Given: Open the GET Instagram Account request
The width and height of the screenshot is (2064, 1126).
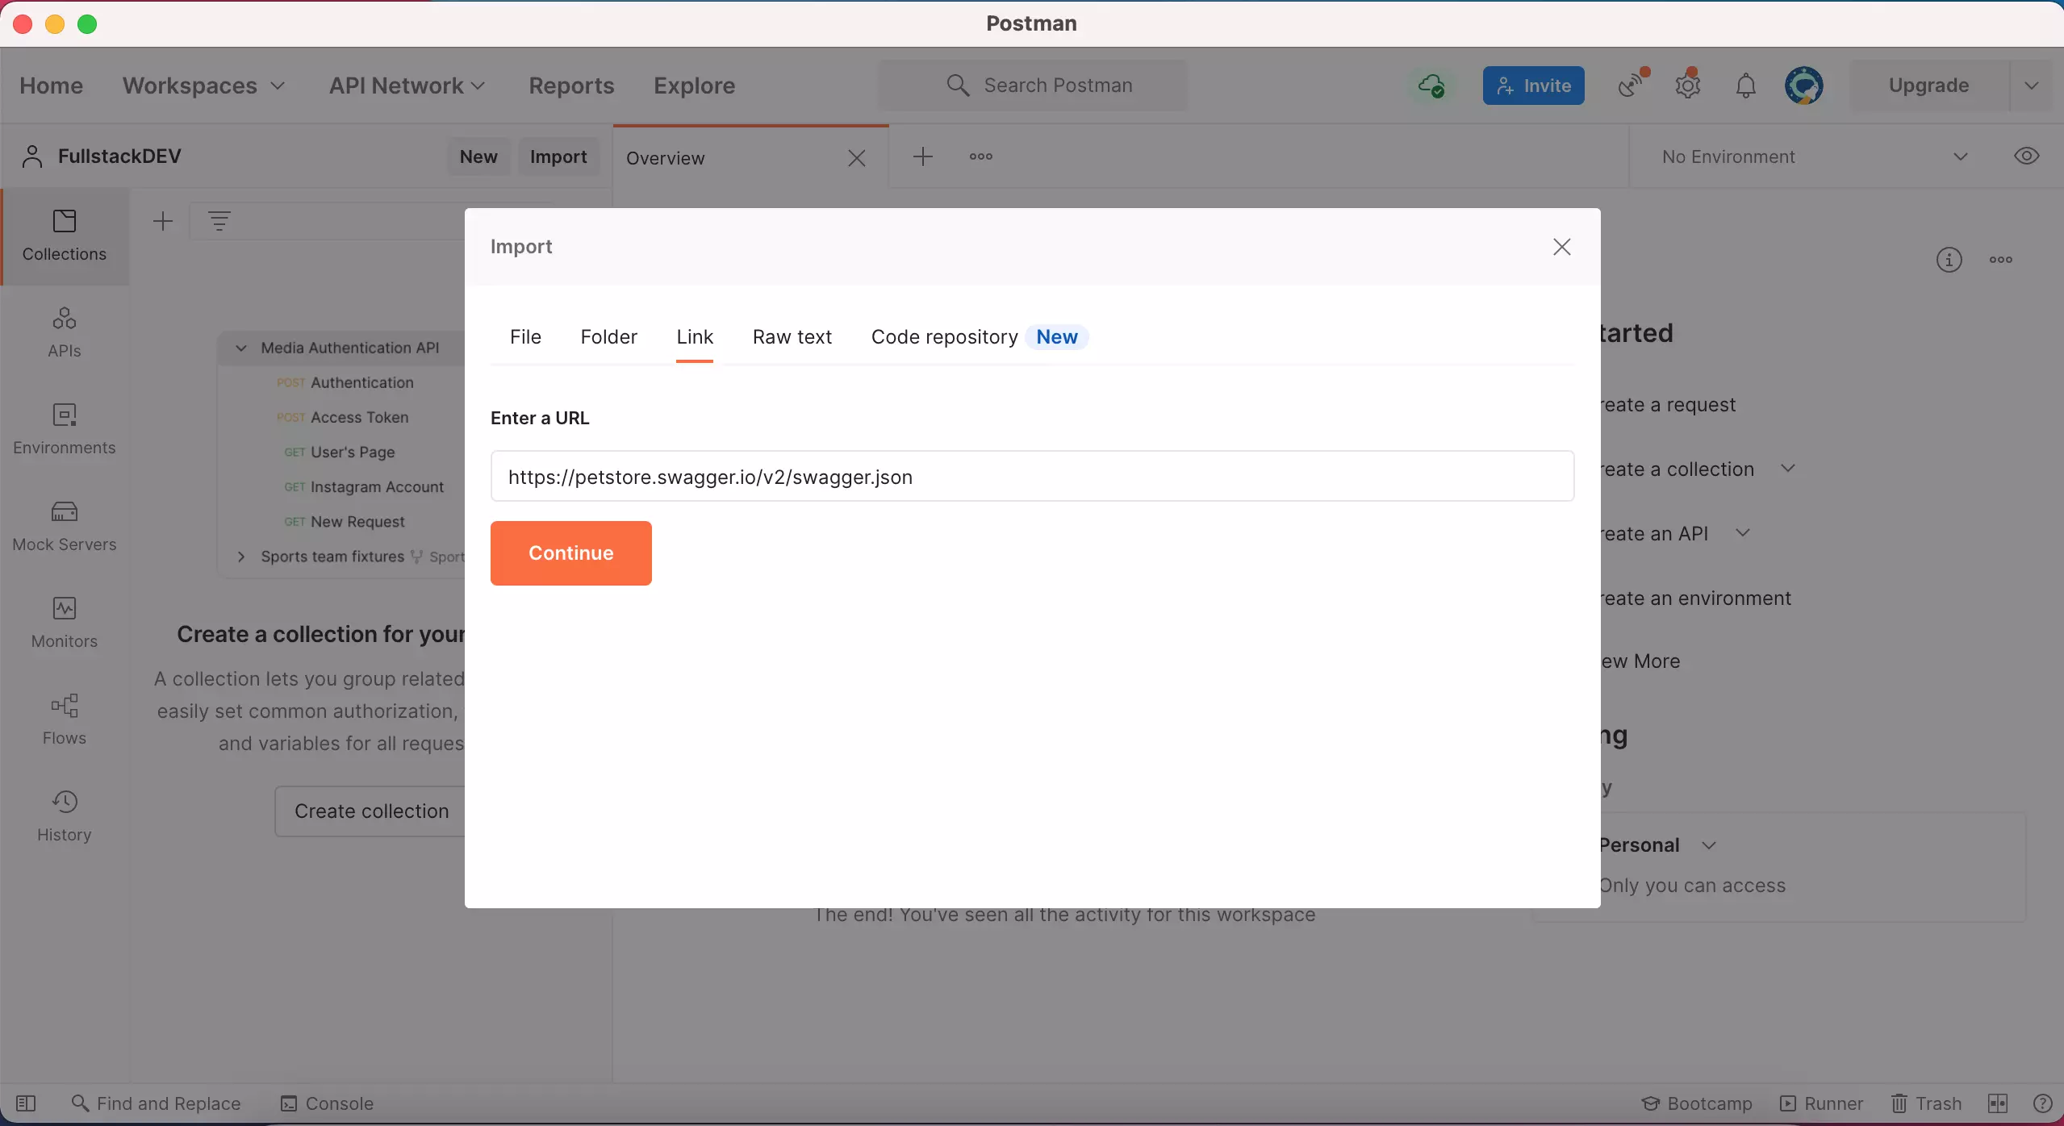Looking at the screenshot, I should point(364,486).
